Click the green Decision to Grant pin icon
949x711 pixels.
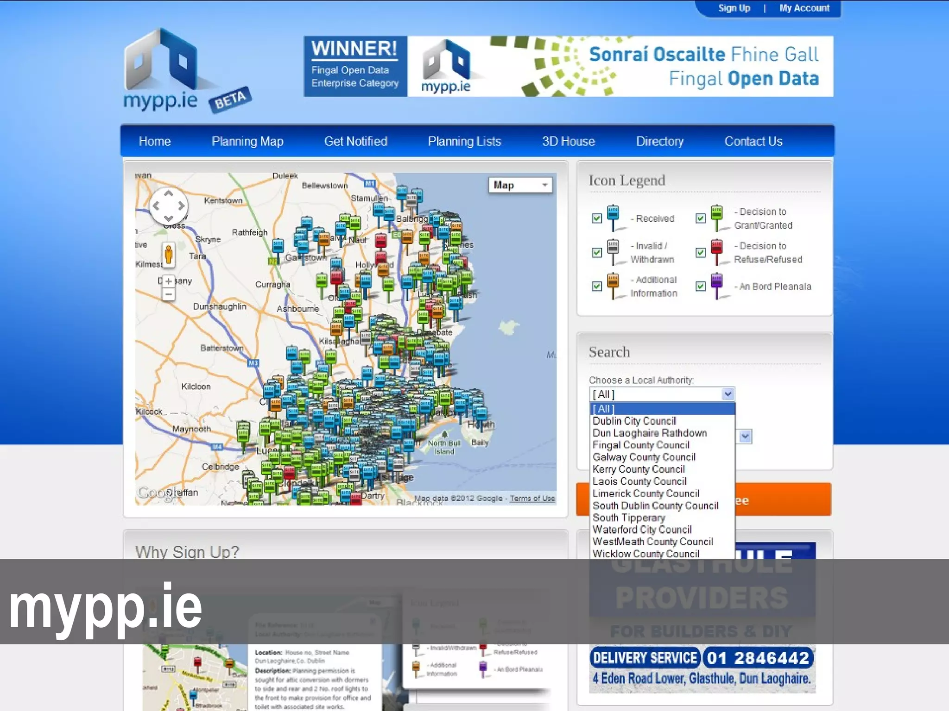[717, 218]
